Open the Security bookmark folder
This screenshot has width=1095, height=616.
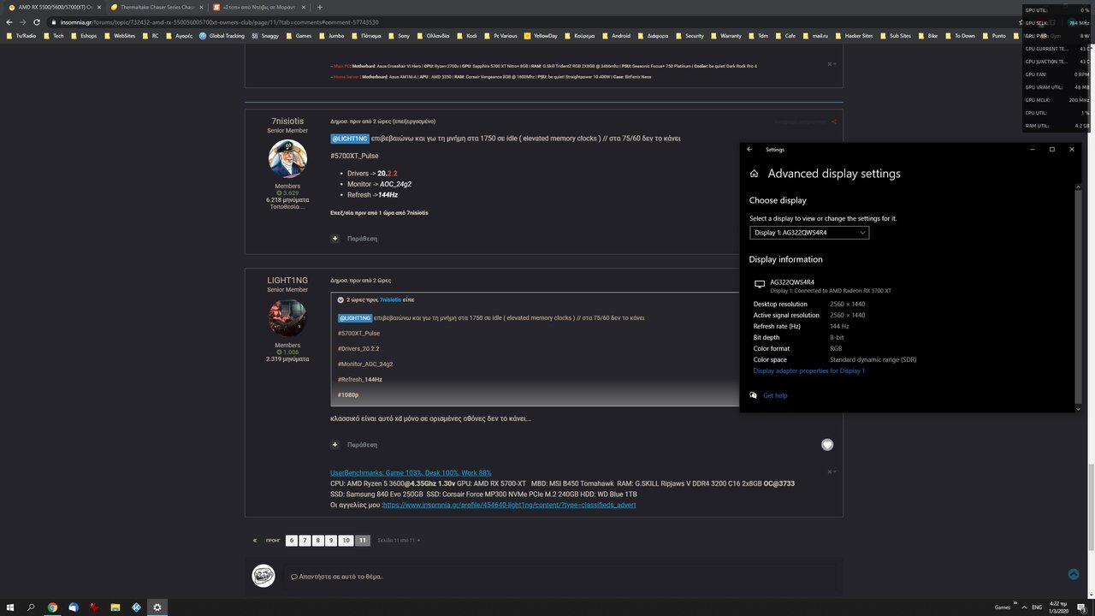pos(689,36)
